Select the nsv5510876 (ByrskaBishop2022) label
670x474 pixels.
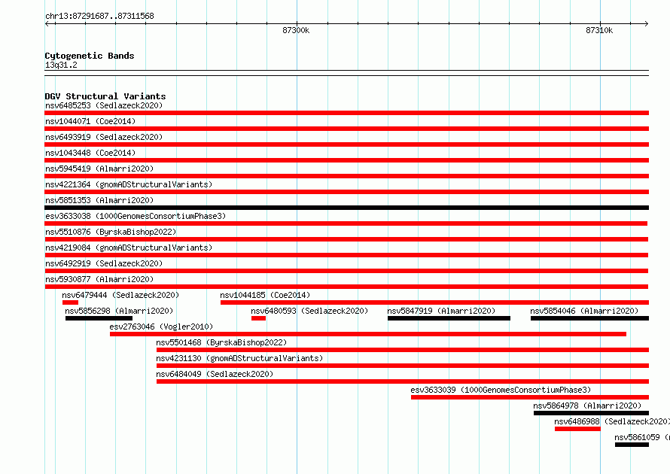[x=111, y=232]
